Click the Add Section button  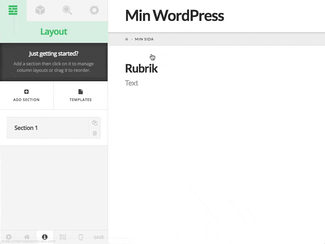(26, 96)
